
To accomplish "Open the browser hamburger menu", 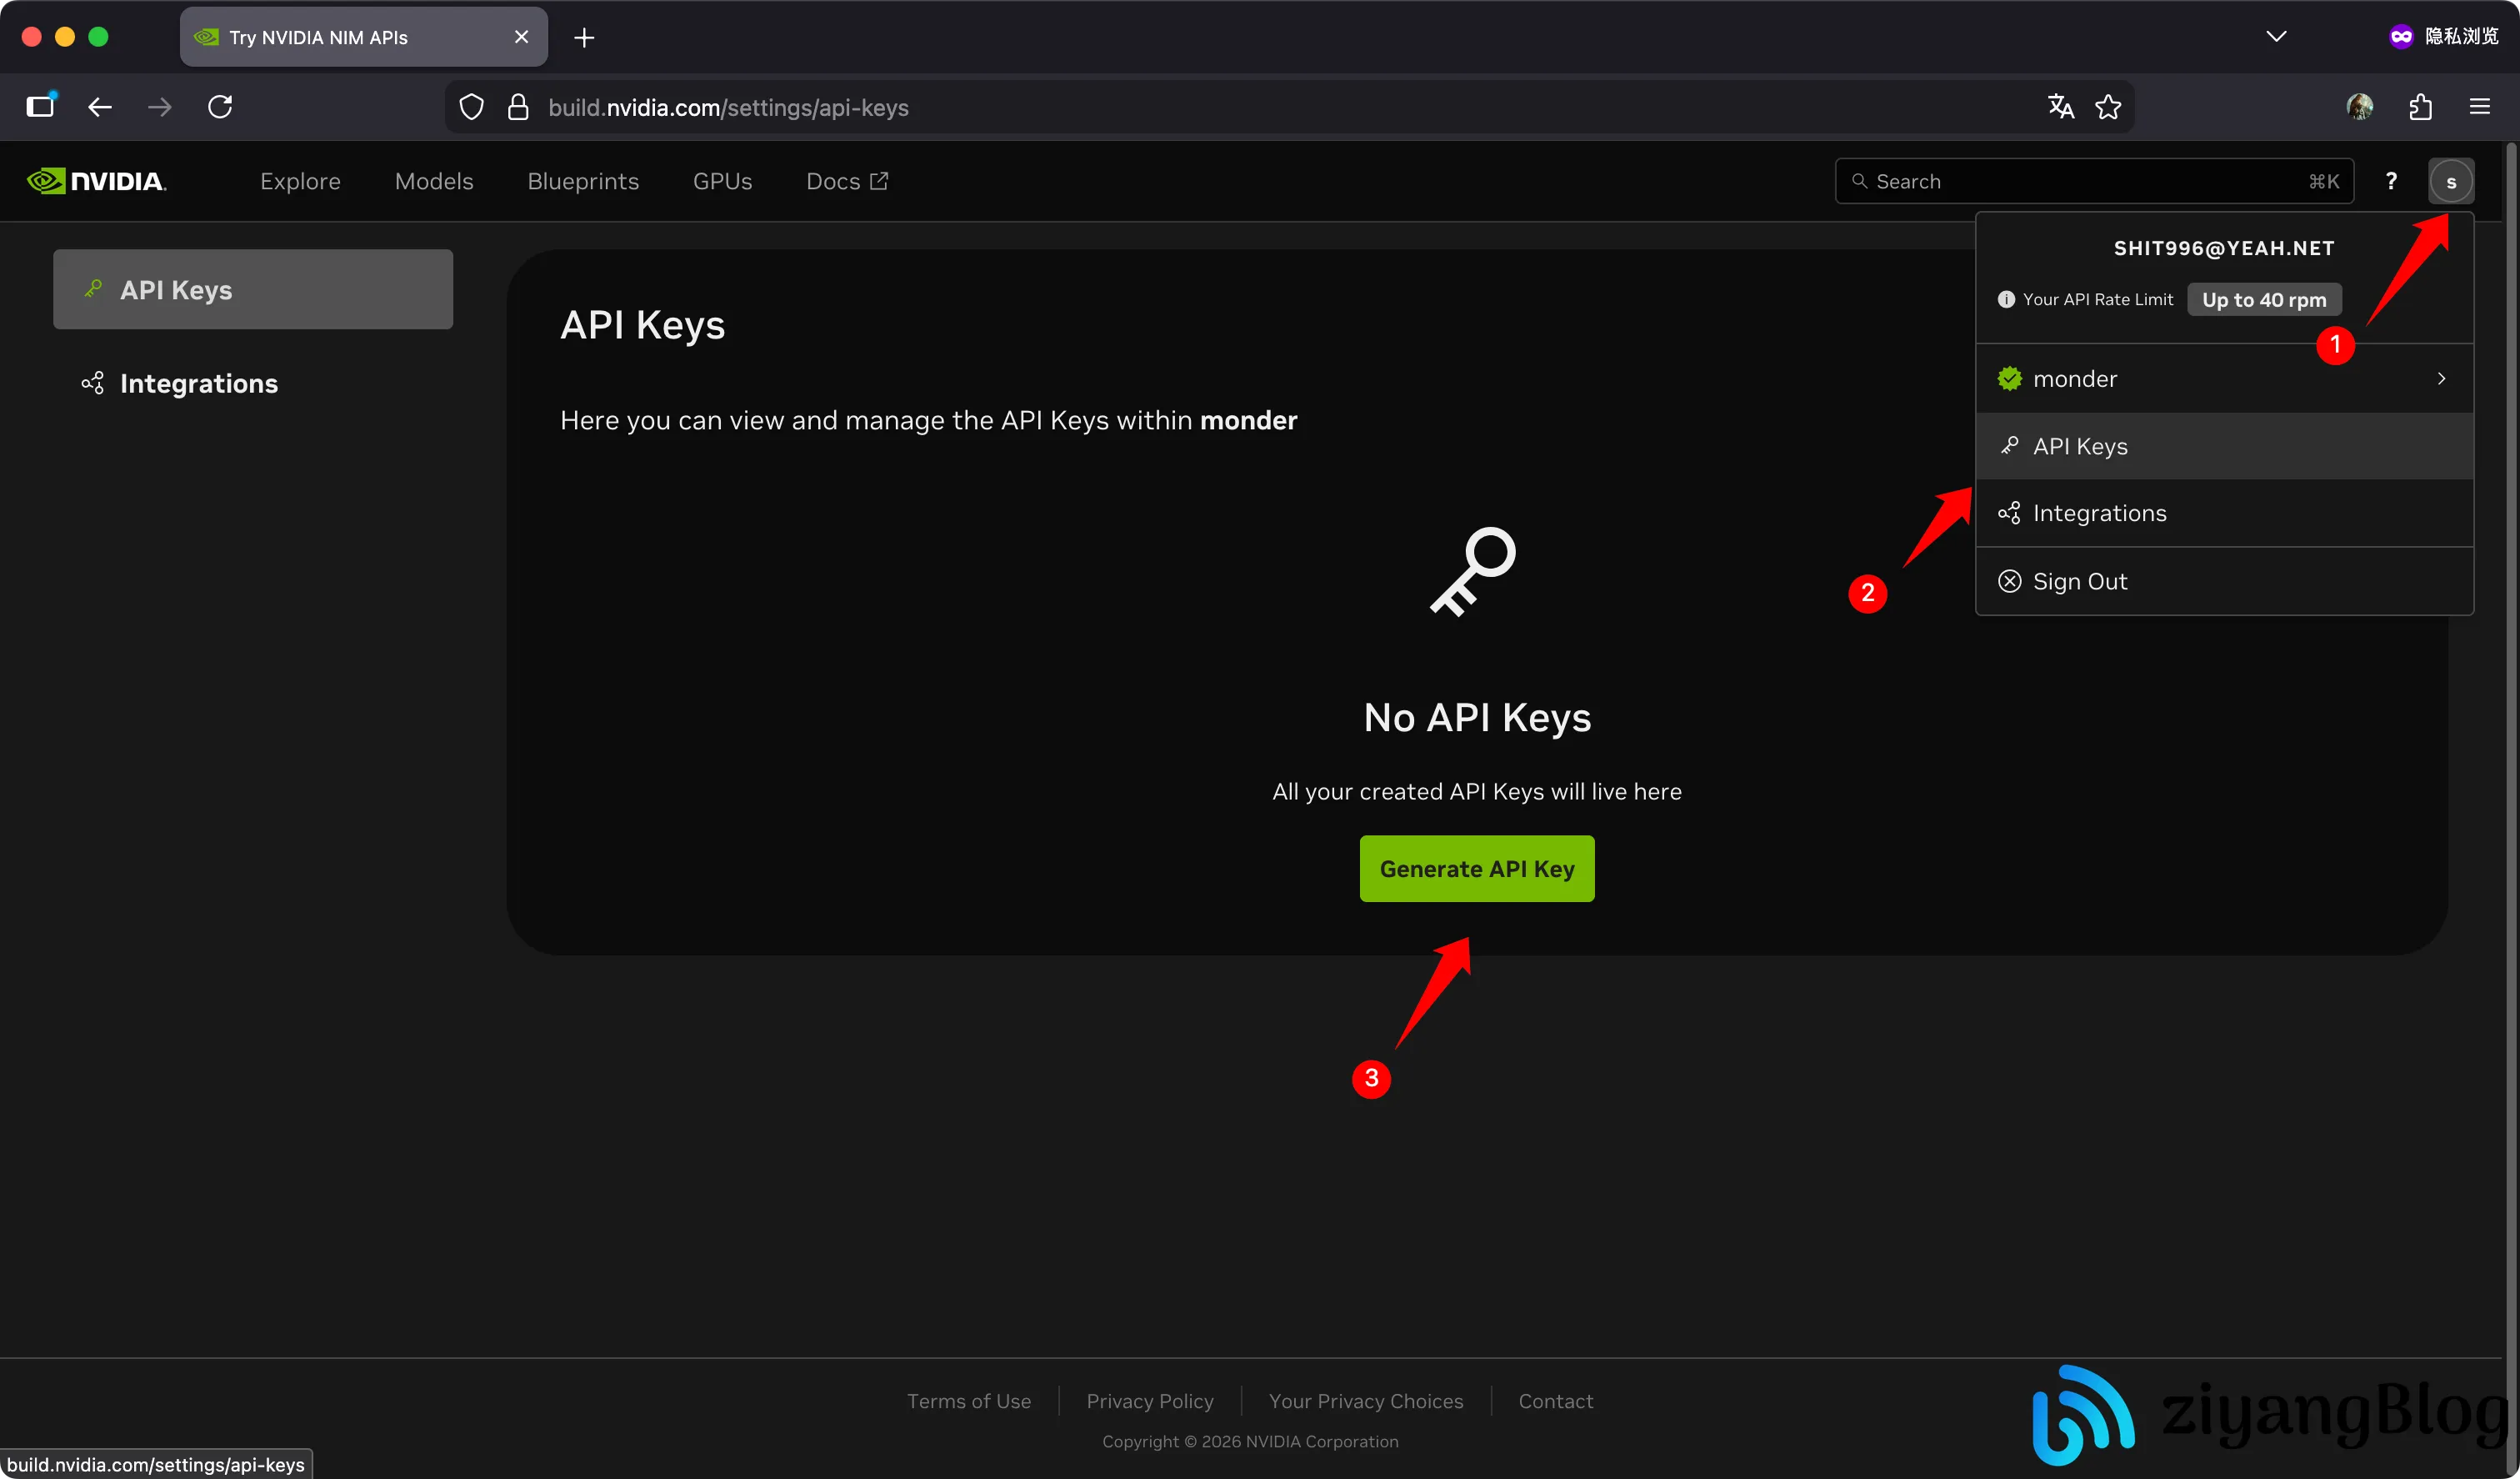I will click(x=2482, y=107).
